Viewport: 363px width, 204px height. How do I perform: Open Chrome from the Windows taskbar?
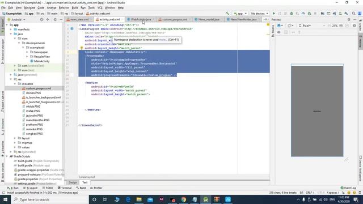click(183, 199)
